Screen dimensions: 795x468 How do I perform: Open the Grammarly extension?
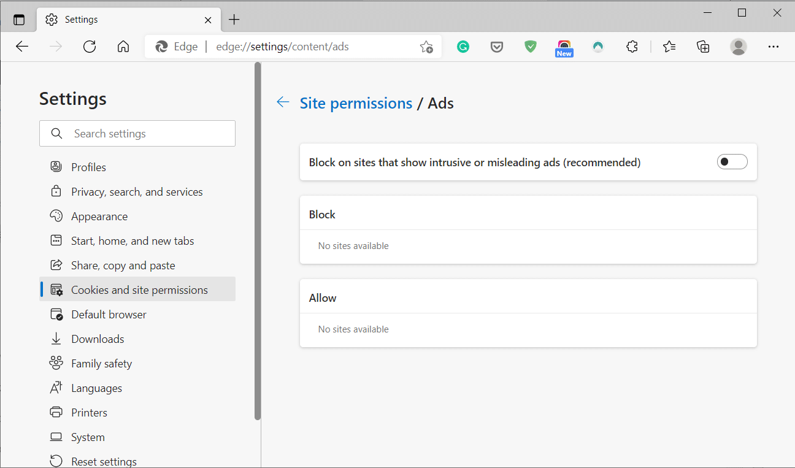pos(463,47)
